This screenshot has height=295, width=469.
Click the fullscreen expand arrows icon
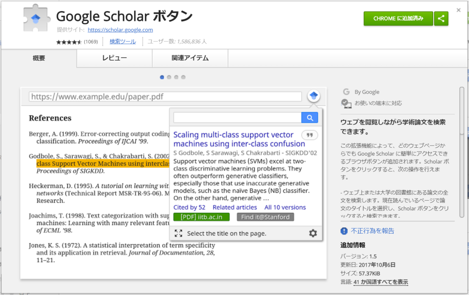[179, 234]
